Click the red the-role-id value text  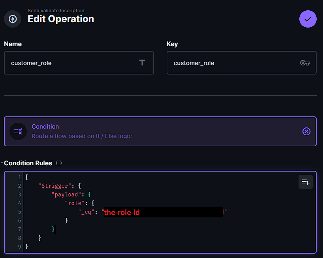pos(122,213)
